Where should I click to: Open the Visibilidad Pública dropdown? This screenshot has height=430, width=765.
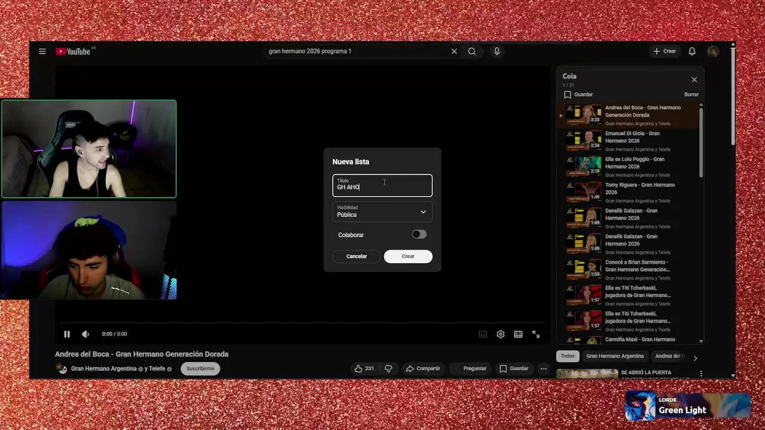click(382, 211)
